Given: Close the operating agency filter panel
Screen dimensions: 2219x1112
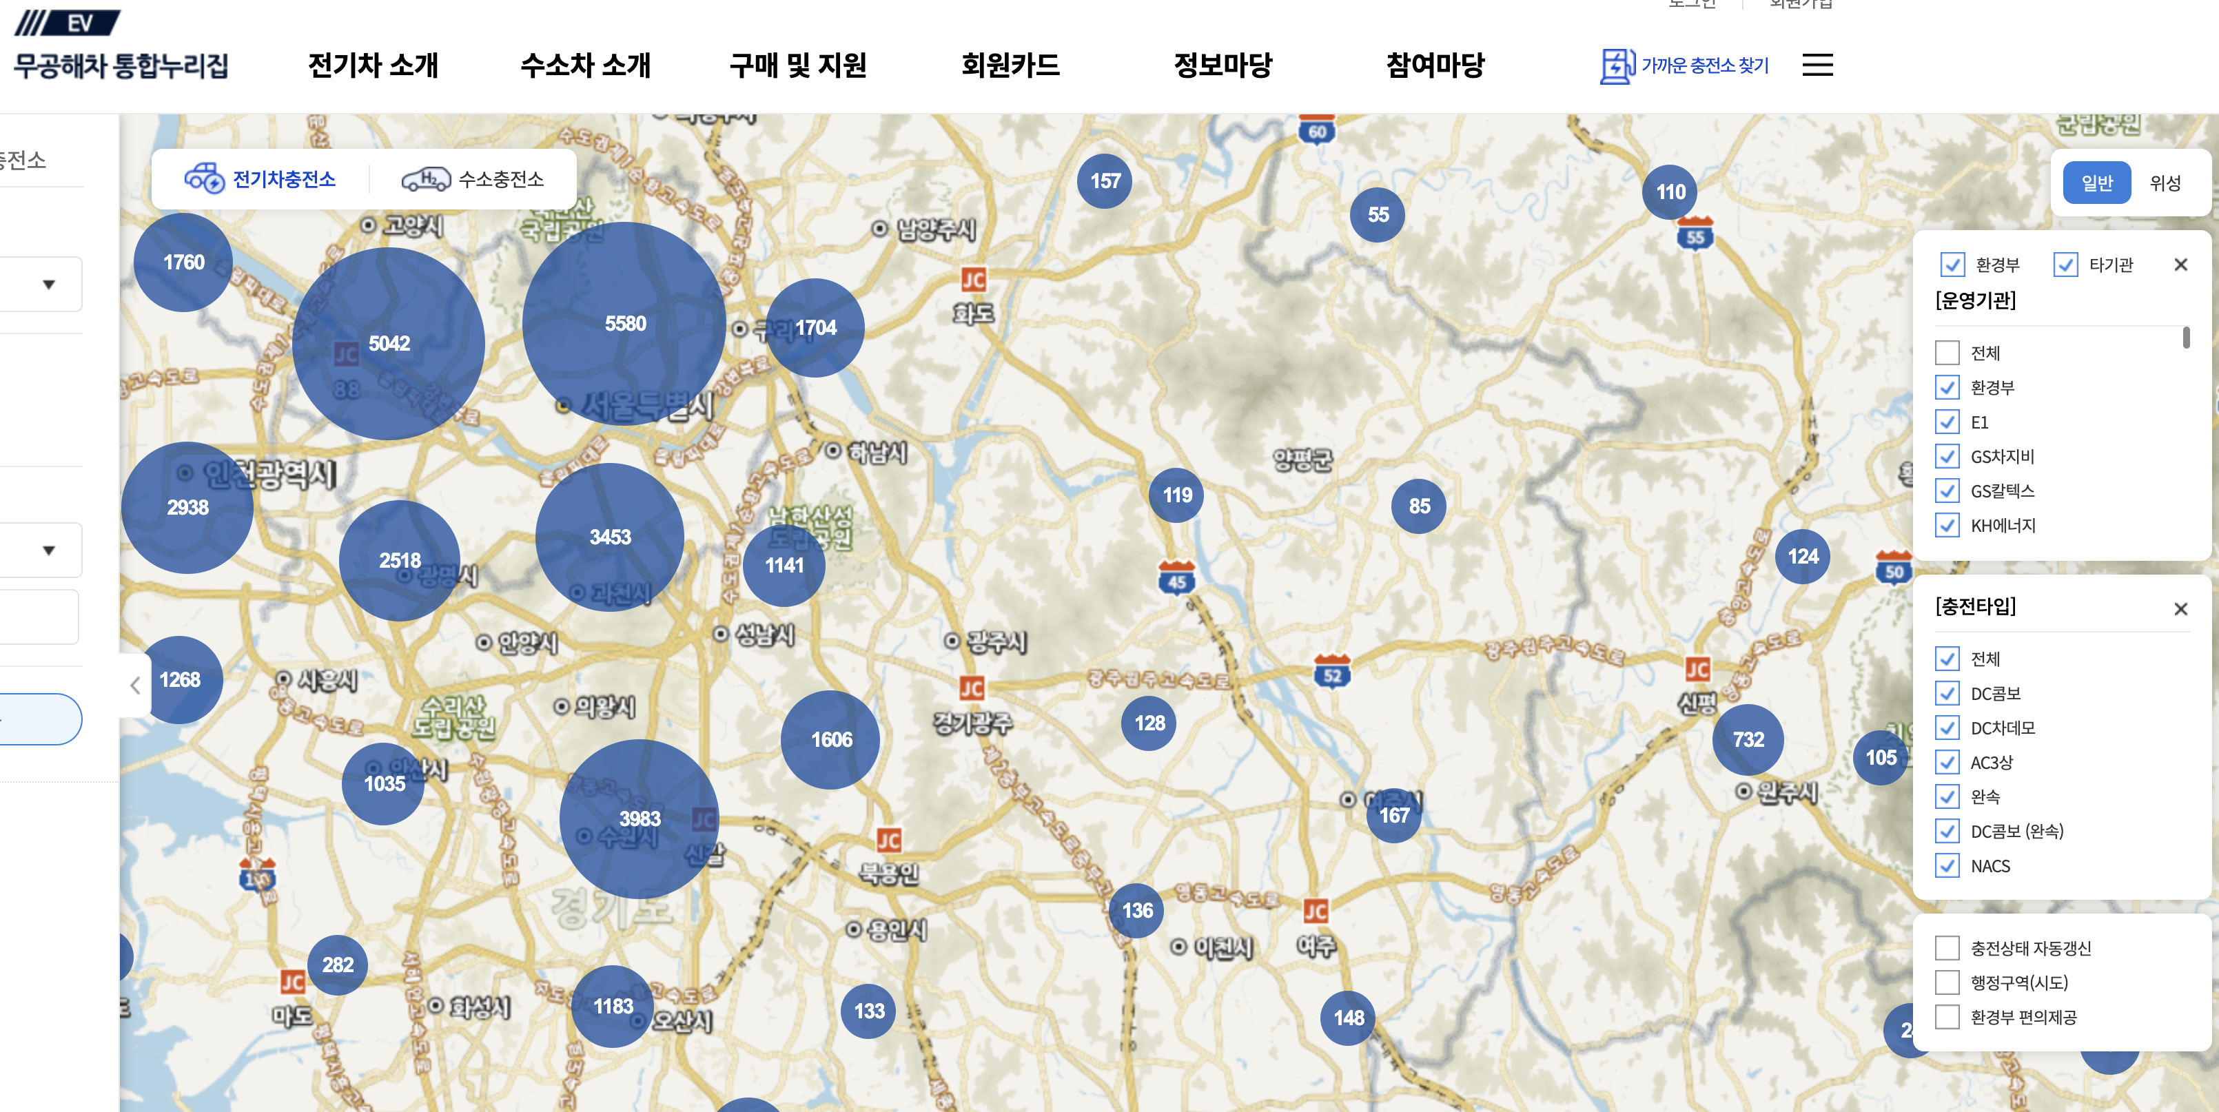Looking at the screenshot, I should click(x=2180, y=265).
